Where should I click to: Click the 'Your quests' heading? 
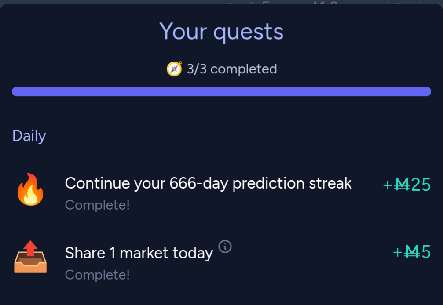point(221,32)
